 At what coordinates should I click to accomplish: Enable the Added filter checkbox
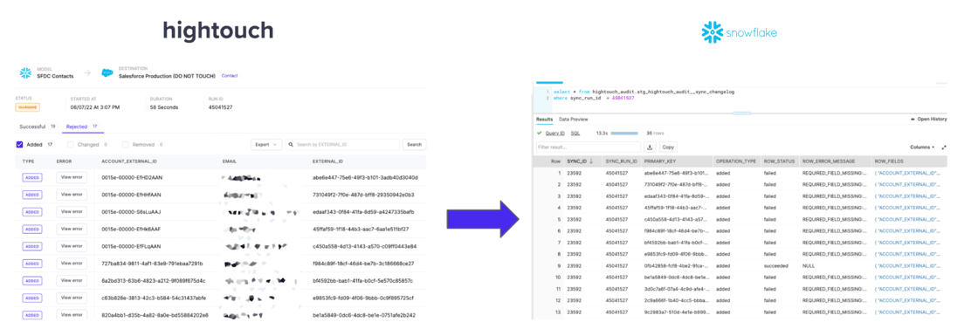(20, 145)
